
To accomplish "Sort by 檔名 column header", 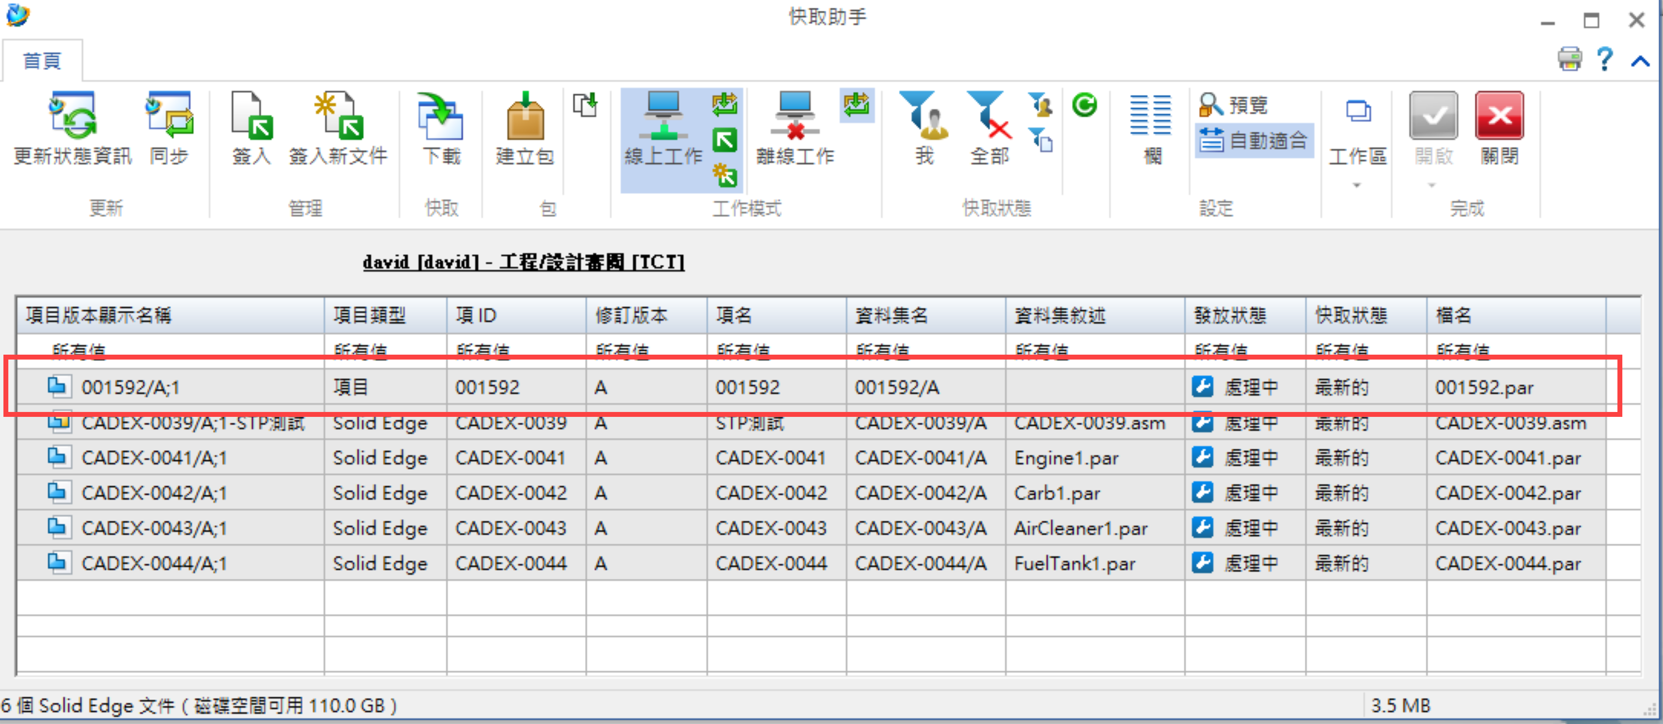I will (x=1516, y=315).
